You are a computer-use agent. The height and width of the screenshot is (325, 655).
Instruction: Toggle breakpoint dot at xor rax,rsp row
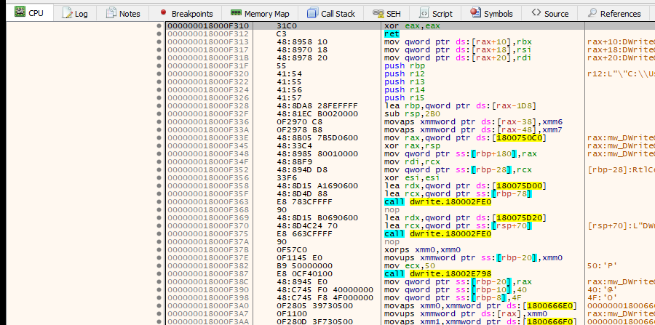tap(159, 146)
